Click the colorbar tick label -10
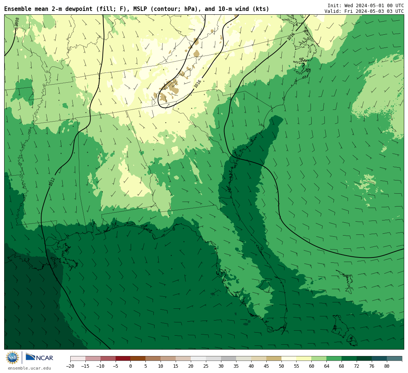The height and width of the screenshot is (373, 408). coord(100,366)
